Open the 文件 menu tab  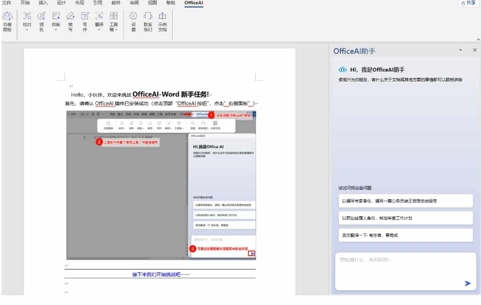point(6,3)
